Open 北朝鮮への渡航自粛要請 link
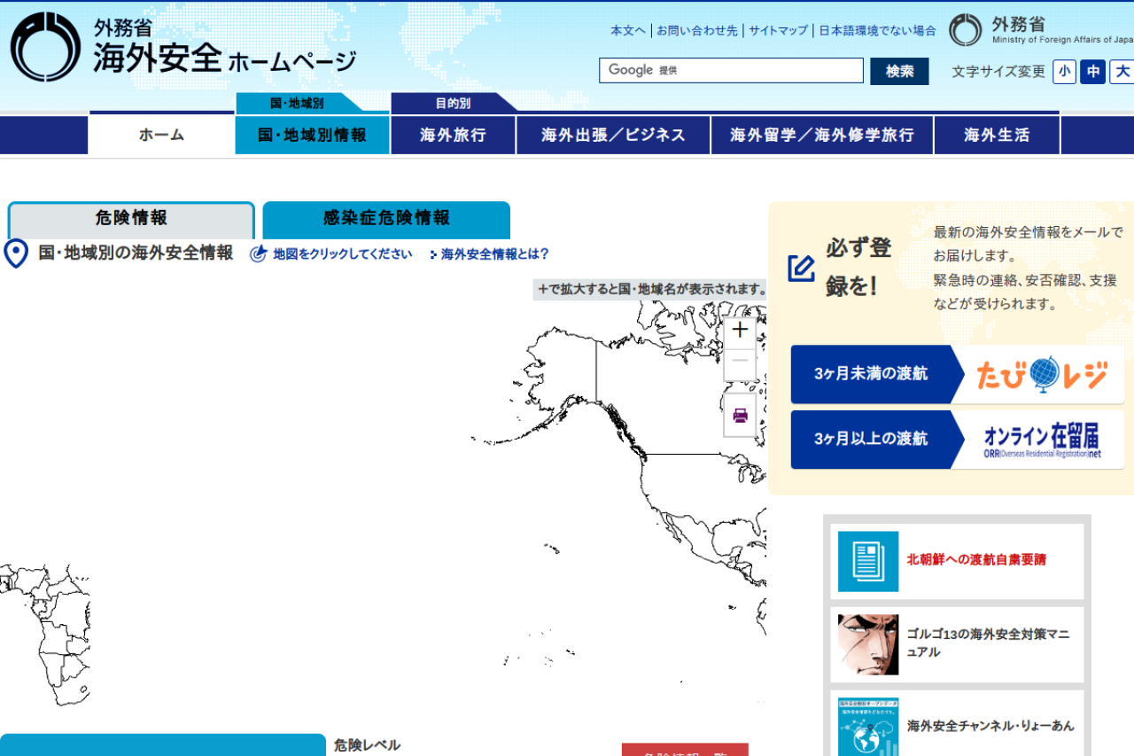The width and height of the screenshot is (1134, 756). point(976,560)
